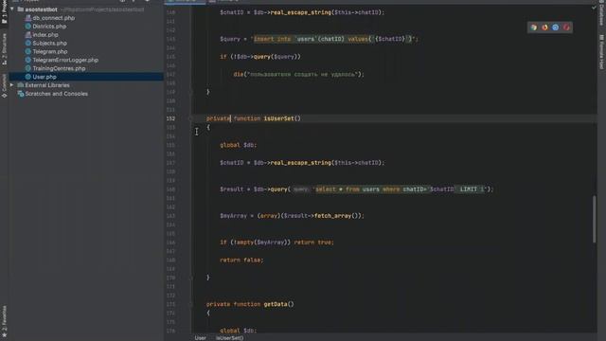Viewport: 606px width, 341px height.
Task: Open preview in Firefox browser icon
Action: (x=544, y=27)
